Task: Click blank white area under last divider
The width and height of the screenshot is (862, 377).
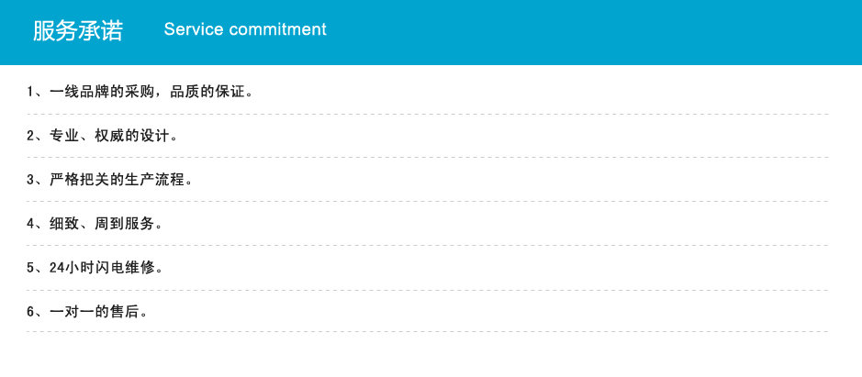Action: click(x=431, y=356)
